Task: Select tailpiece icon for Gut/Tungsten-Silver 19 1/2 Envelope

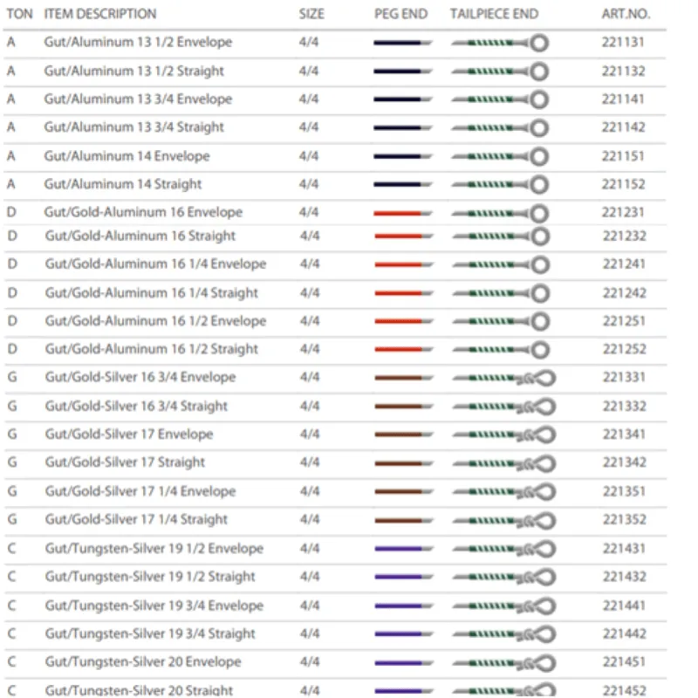Action: pos(503,549)
